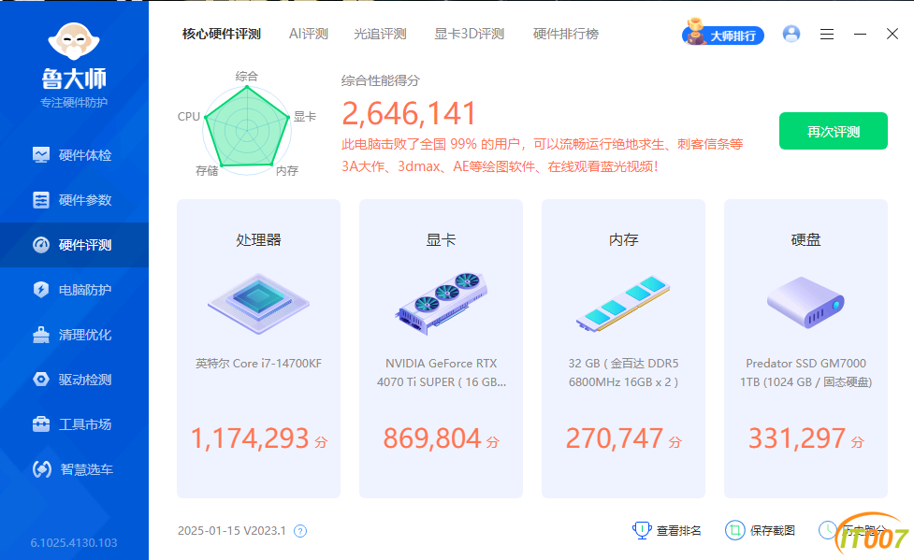This screenshot has width=914, height=560.
Task: Click the 综合性能得分 heading
Action: (x=381, y=80)
